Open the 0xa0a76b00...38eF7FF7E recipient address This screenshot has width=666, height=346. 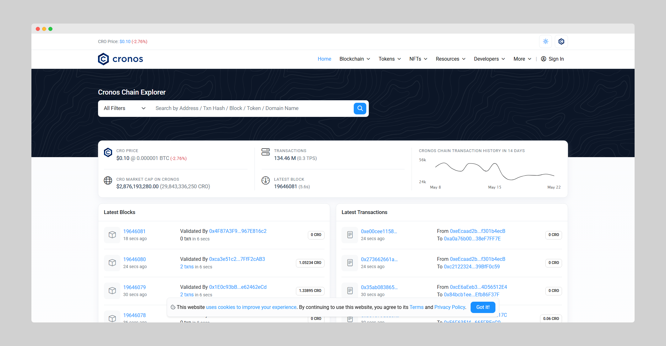coord(472,239)
